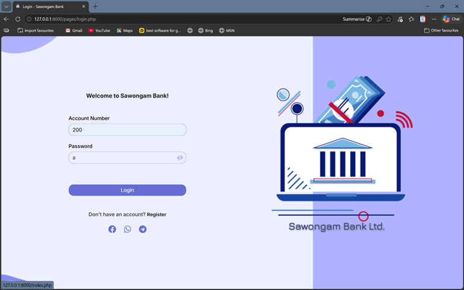Image resolution: width=464 pixels, height=290 pixels.
Task: Open the browser profile icon
Action: point(422,19)
